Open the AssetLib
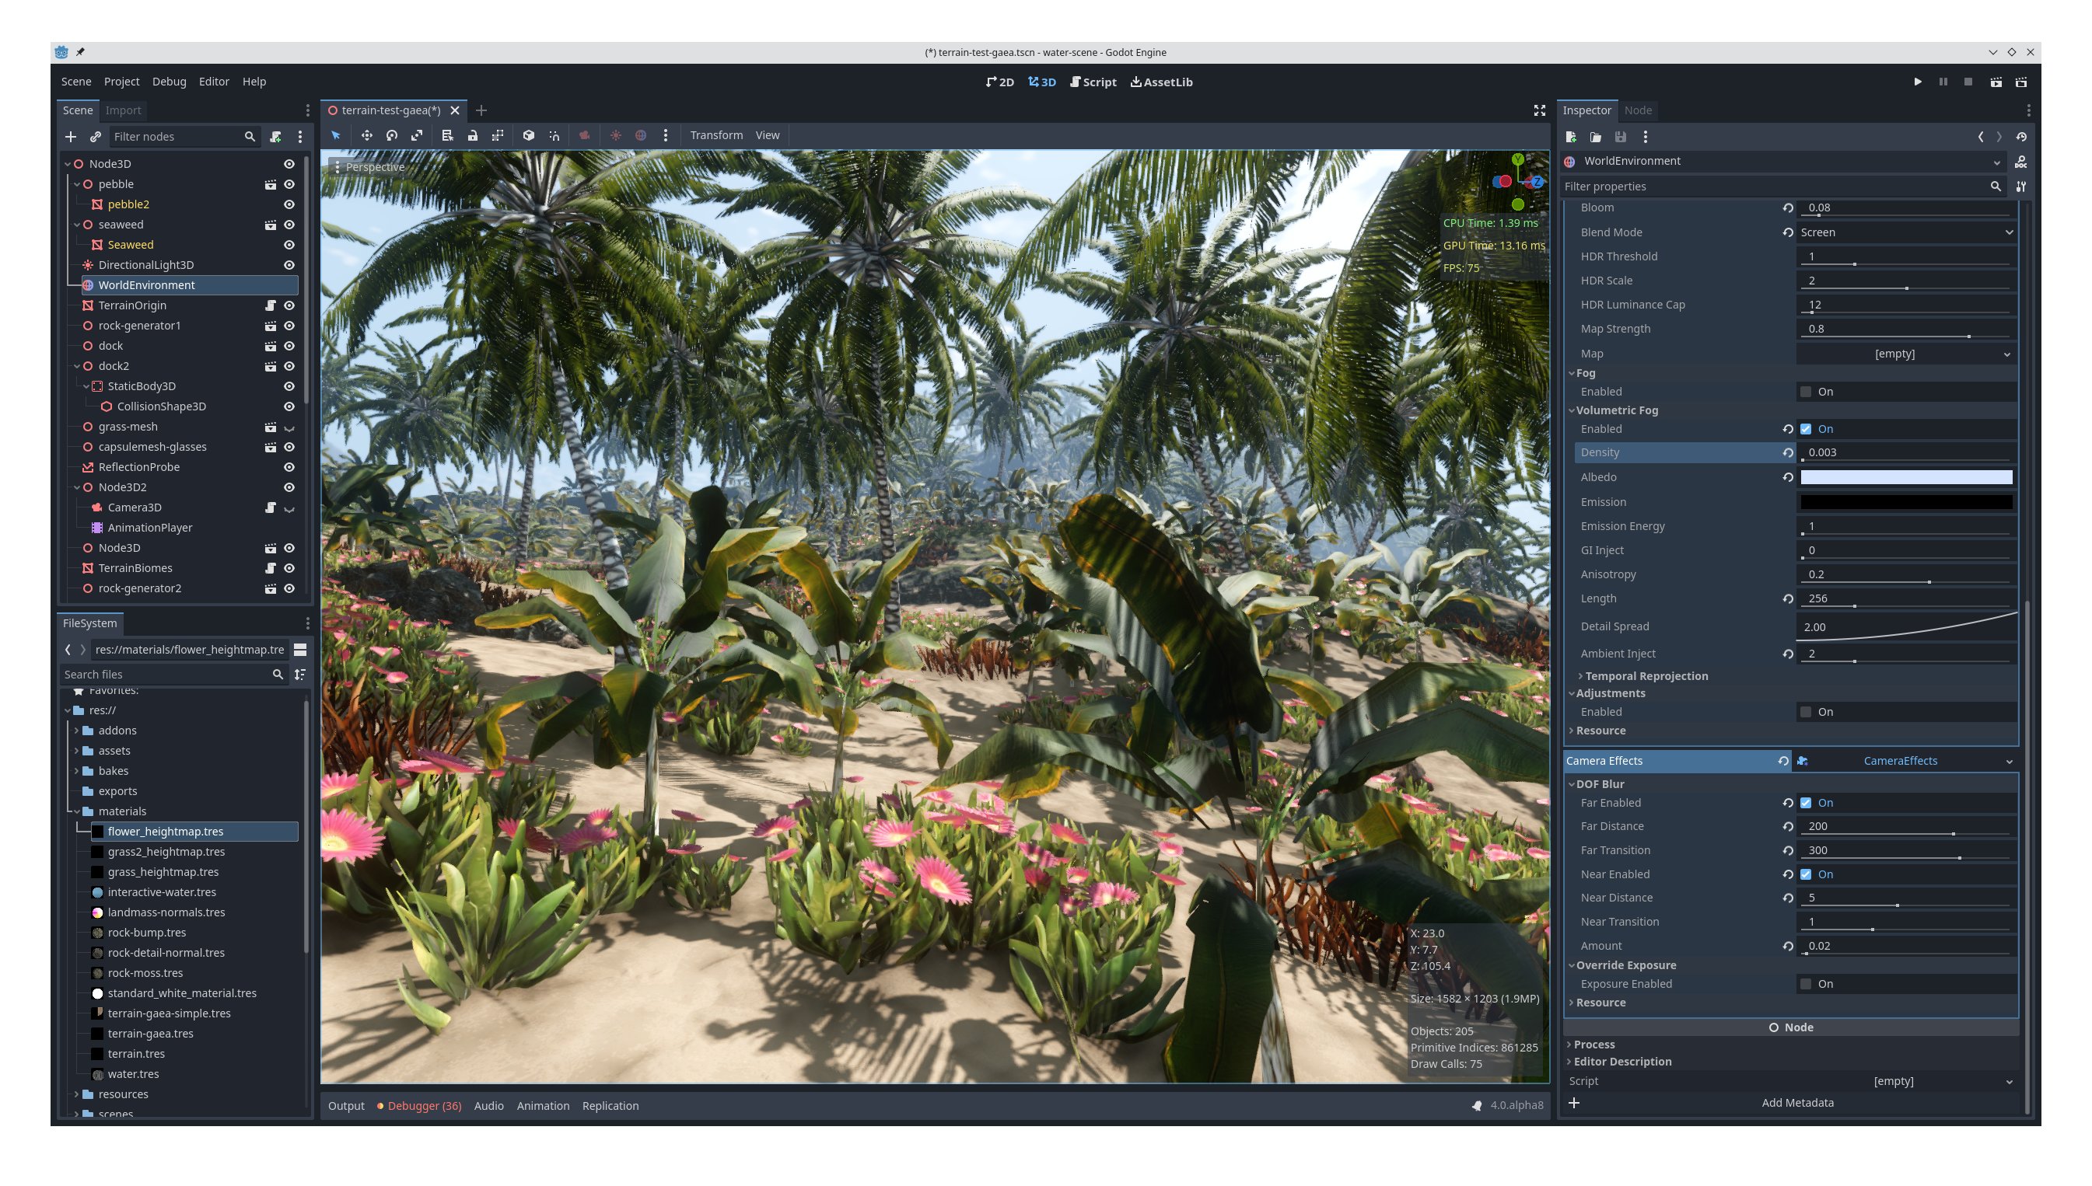 click(x=1160, y=82)
